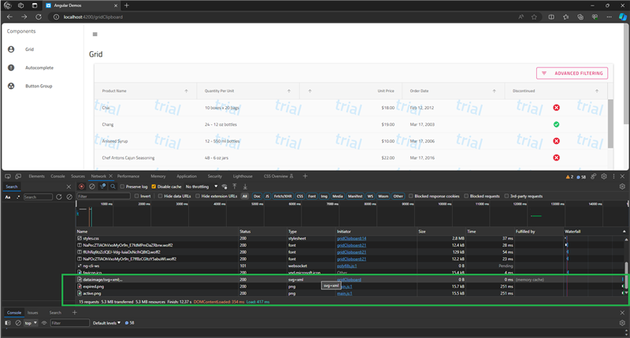Click the Advanced Filtering button
Screen dimensions: 630x338
coord(572,73)
